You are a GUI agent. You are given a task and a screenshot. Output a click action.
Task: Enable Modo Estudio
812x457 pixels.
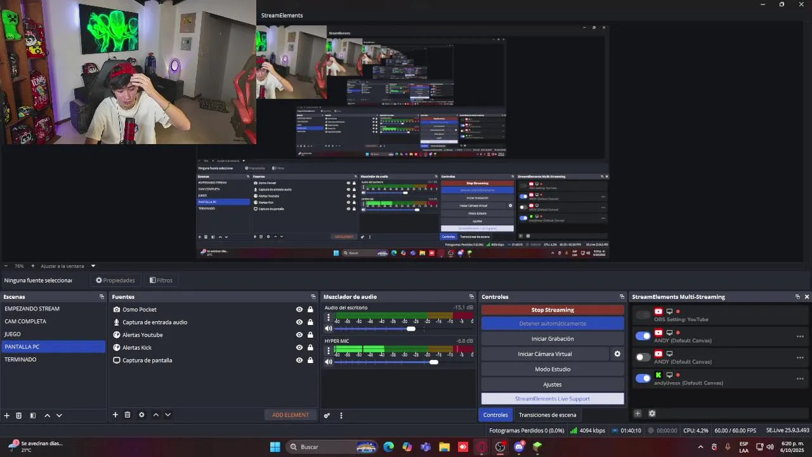[553, 369]
